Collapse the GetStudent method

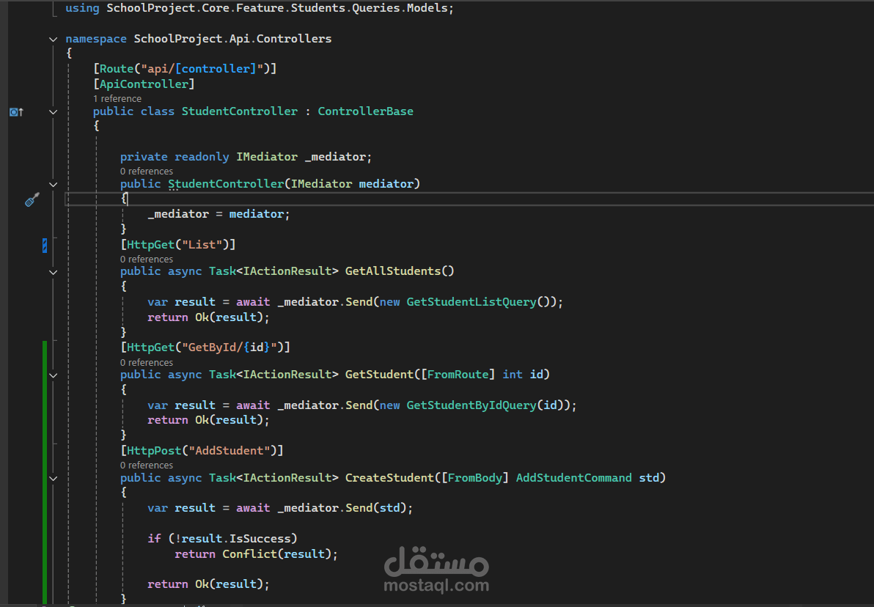[53, 375]
